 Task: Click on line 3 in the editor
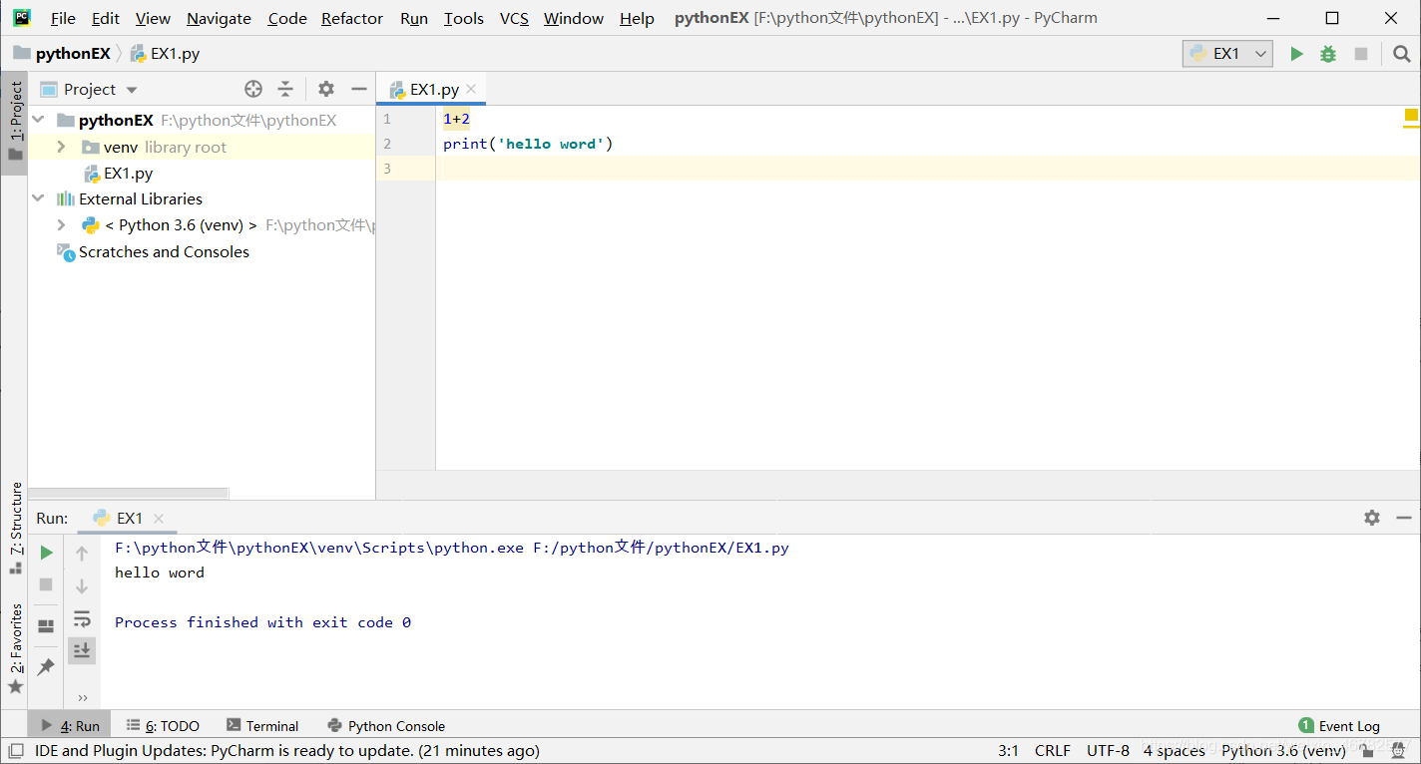click(928, 169)
